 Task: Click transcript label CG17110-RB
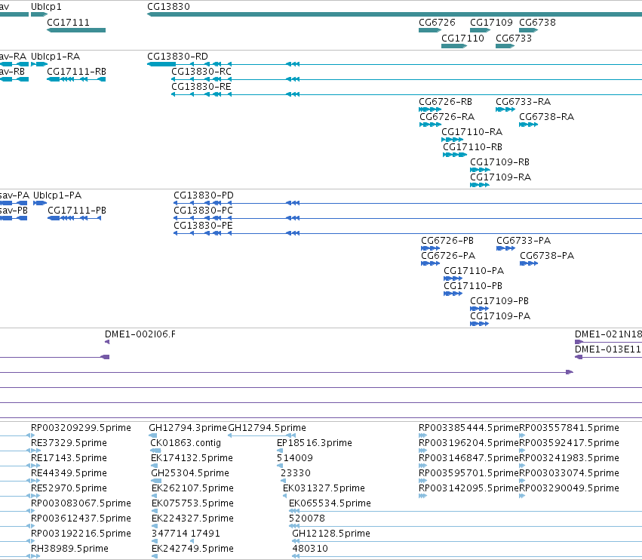coord(472,147)
